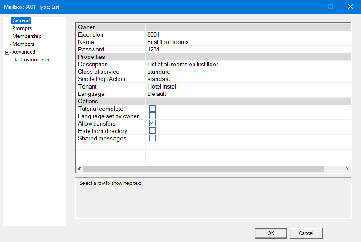Go to the Membership section

coord(27,36)
